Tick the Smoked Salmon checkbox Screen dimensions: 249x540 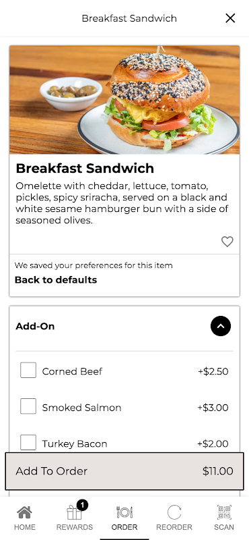[x=28, y=406]
